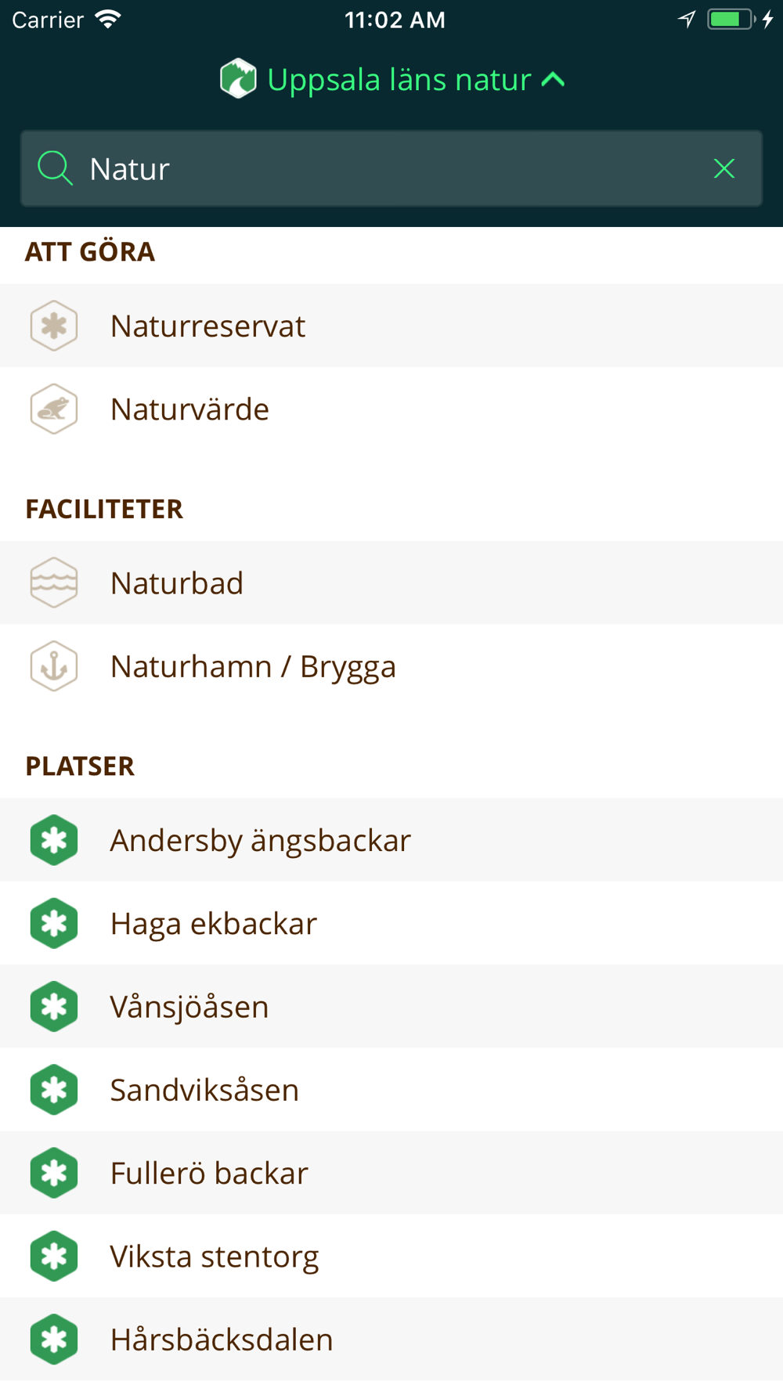Tap the frog icon beside Naturvärde

coord(54,409)
